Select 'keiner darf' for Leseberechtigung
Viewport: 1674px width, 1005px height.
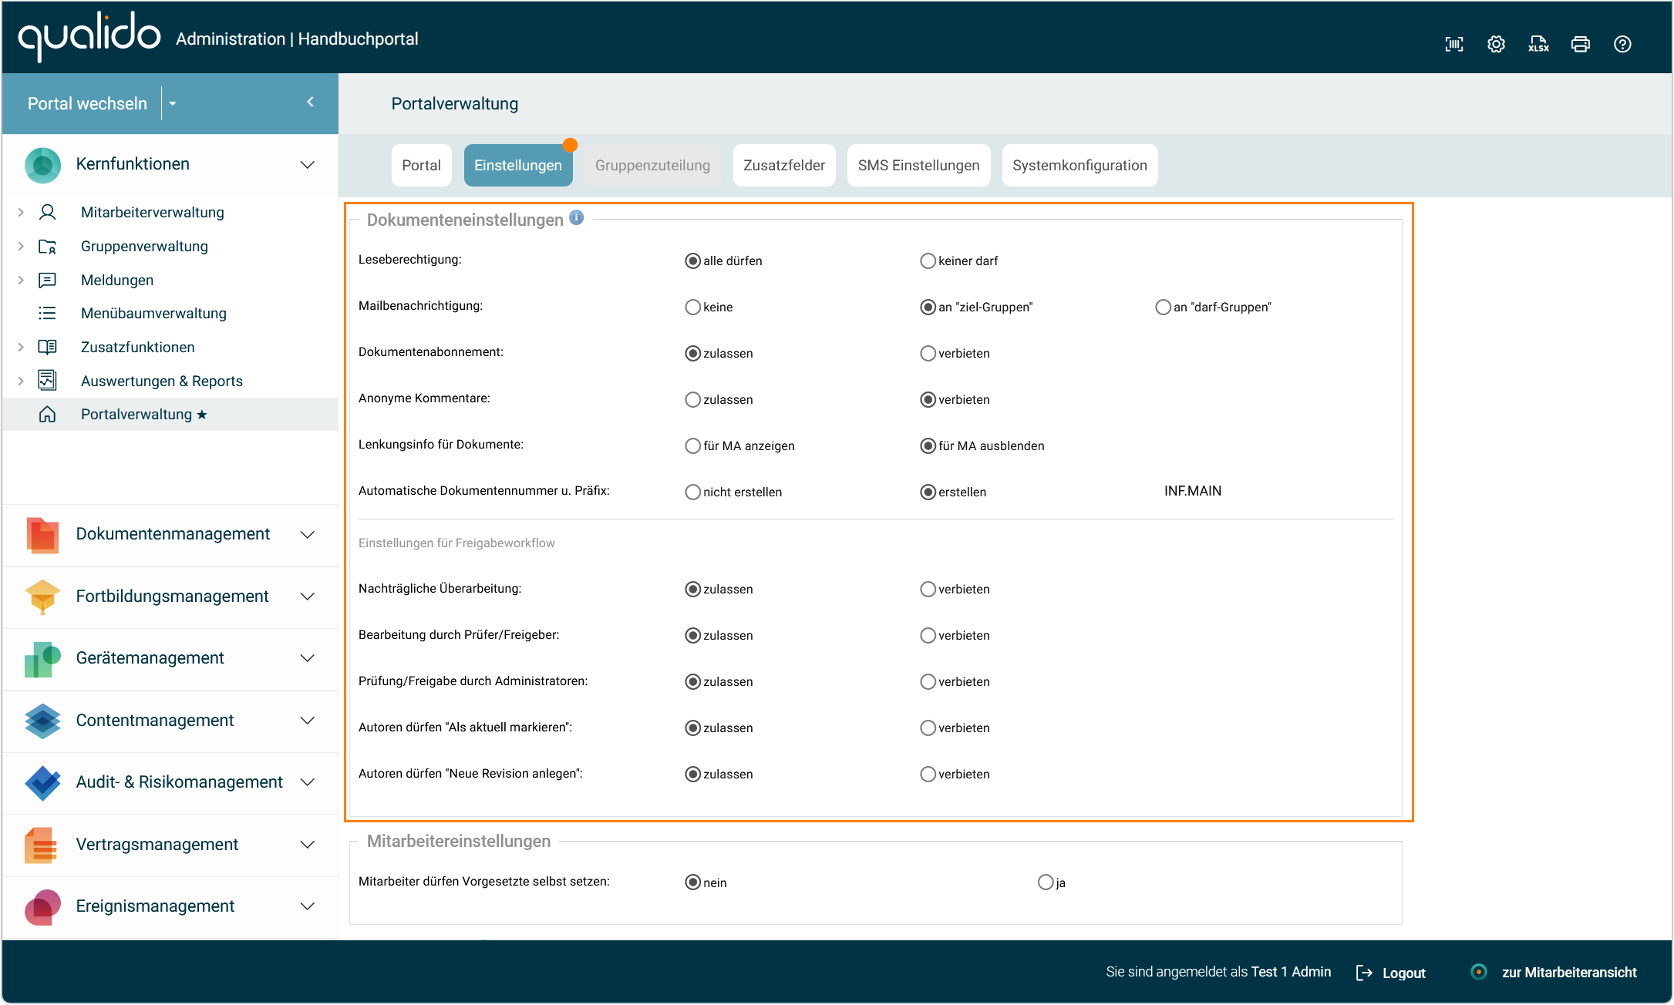[928, 261]
